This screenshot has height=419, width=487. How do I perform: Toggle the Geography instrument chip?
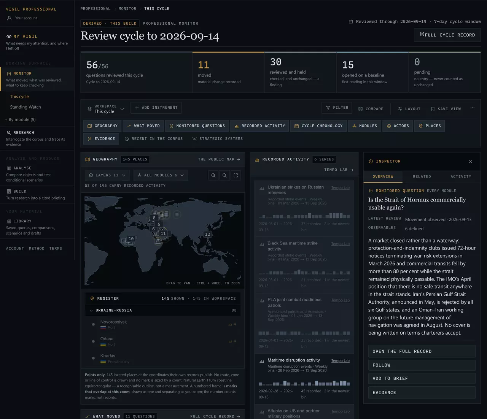[102, 126]
